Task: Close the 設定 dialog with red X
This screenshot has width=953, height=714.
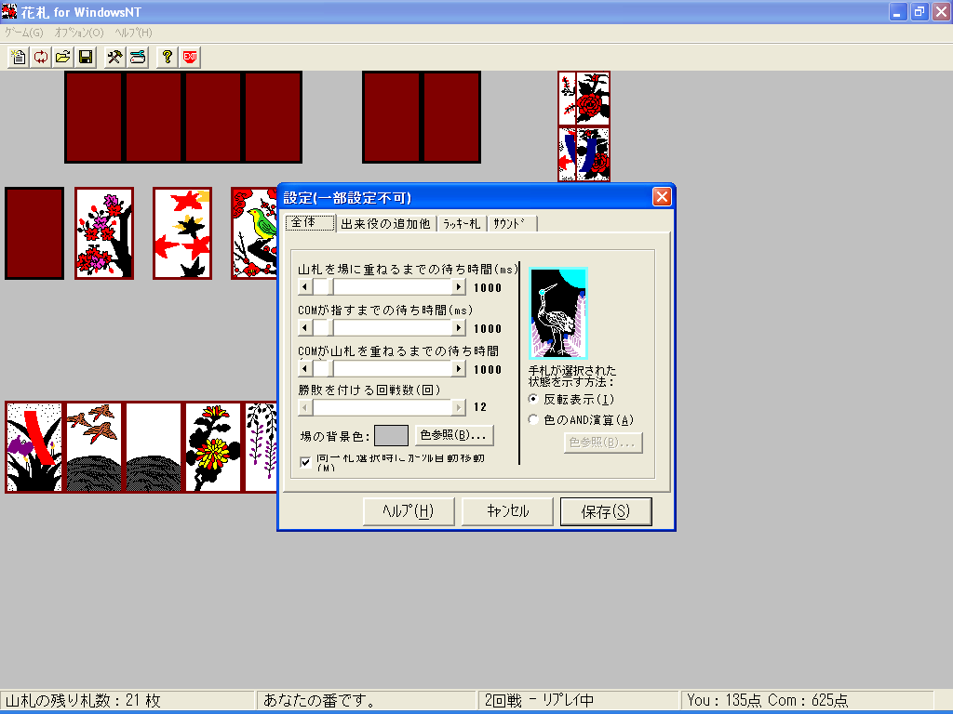Action: pos(662,197)
